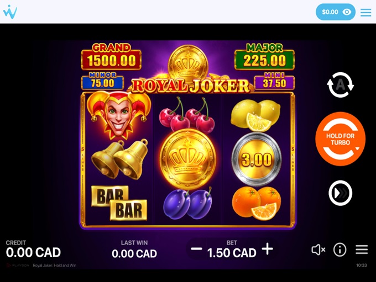
Task: Click the 1.50 CAD bet amount
Action: click(232, 253)
